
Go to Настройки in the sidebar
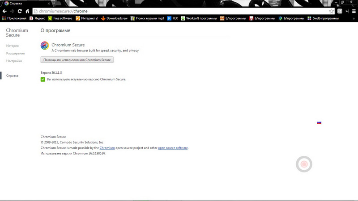coord(14,61)
